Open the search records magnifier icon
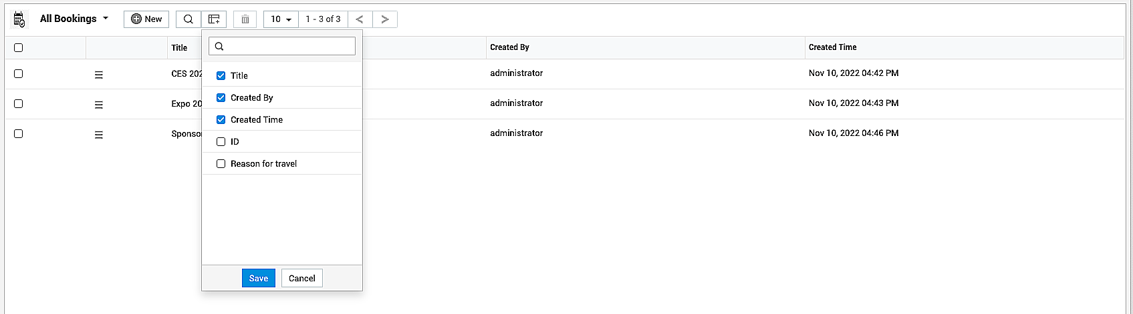The height and width of the screenshot is (314, 1133). 188,19
